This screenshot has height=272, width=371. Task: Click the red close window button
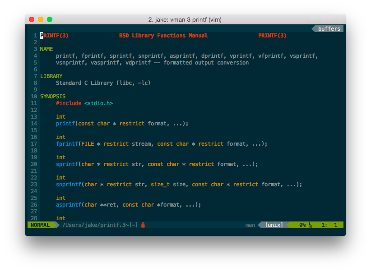click(x=32, y=19)
